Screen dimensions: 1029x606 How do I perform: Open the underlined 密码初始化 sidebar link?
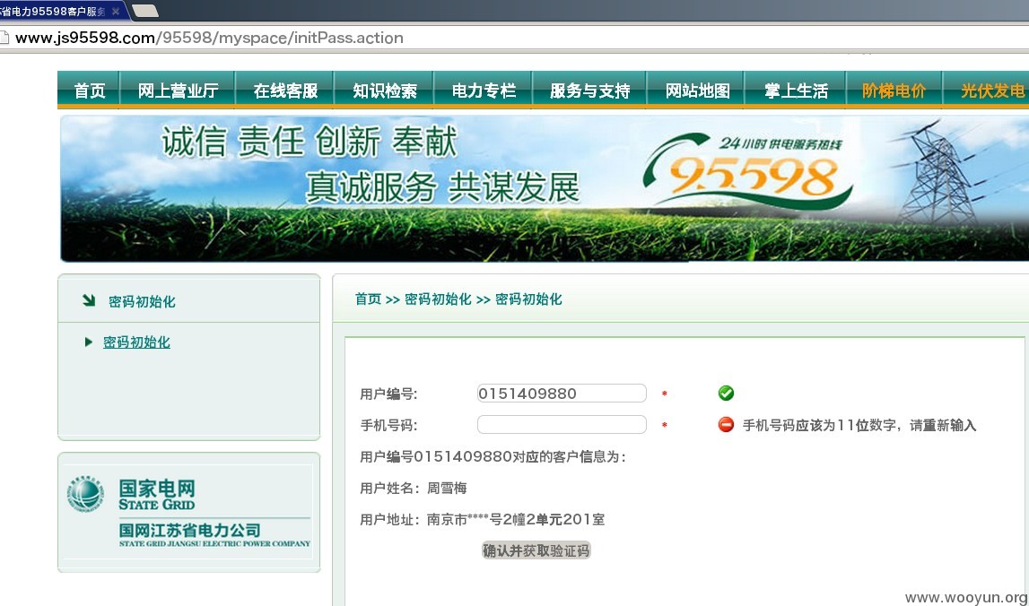pyautogui.click(x=136, y=342)
